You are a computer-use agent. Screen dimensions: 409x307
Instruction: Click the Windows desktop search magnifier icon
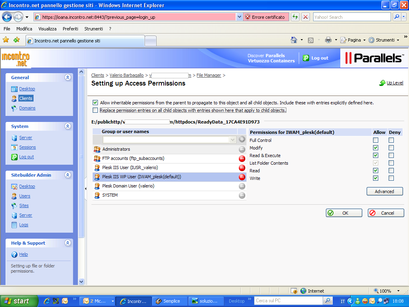click(x=328, y=301)
